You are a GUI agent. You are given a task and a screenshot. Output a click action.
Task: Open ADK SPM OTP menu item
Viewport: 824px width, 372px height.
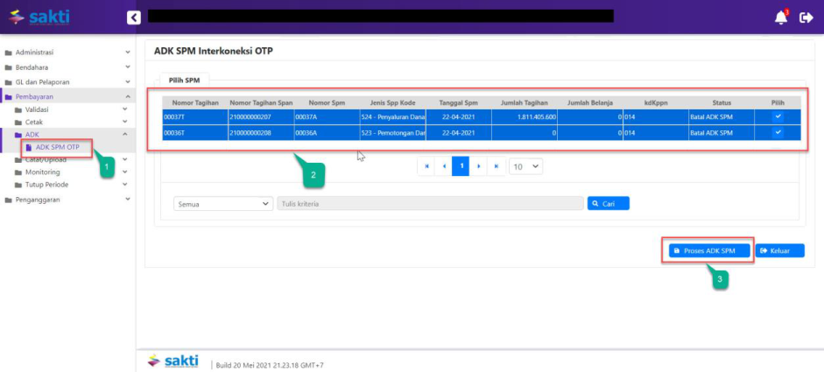point(57,147)
